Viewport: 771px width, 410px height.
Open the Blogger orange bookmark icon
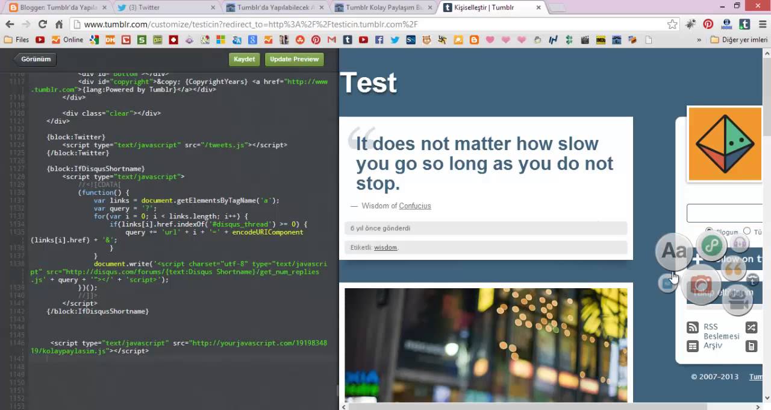(474, 40)
